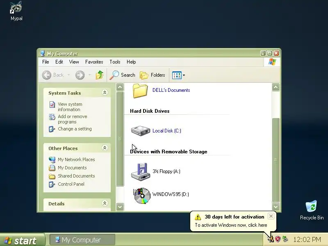Click the Back arrow toolbar icon
This screenshot has width=328, height=246.
click(x=47, y=75)
